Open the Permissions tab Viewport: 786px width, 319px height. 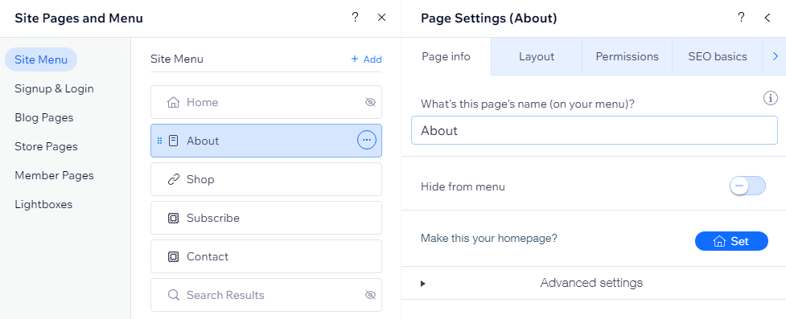[627, 56]
